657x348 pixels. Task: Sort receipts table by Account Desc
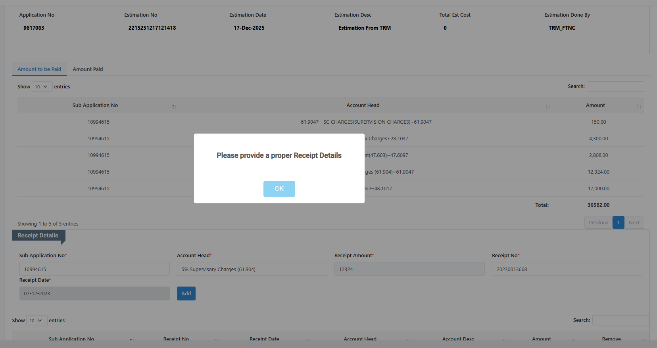(458, 339)
